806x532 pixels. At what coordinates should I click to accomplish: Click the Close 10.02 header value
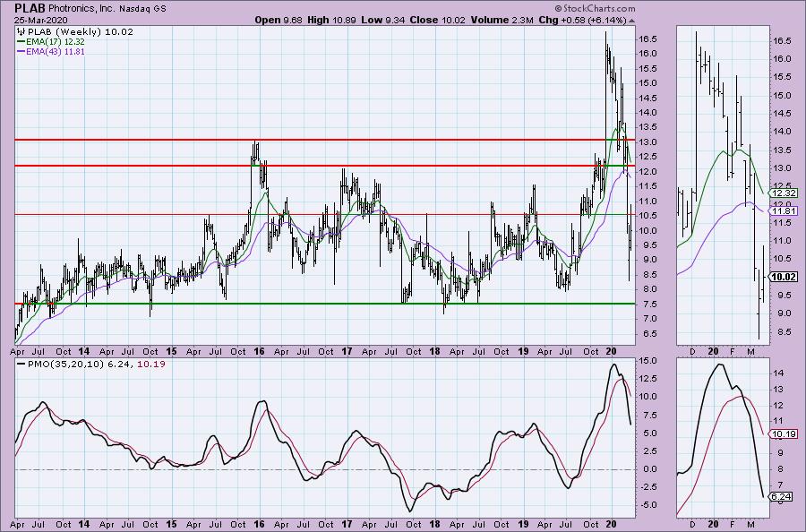pyautogui.click(x=437, y=20)
